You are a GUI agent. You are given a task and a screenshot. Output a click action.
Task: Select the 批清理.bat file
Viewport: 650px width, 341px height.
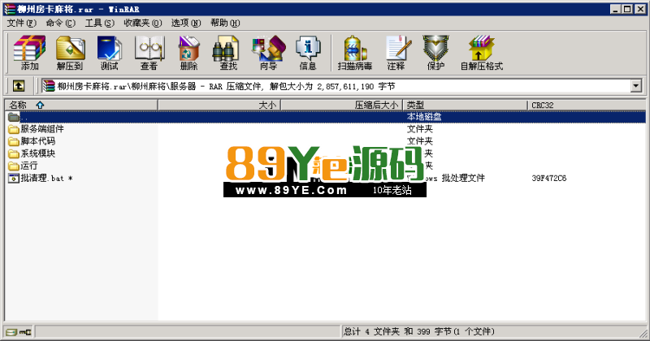(40, 178)
